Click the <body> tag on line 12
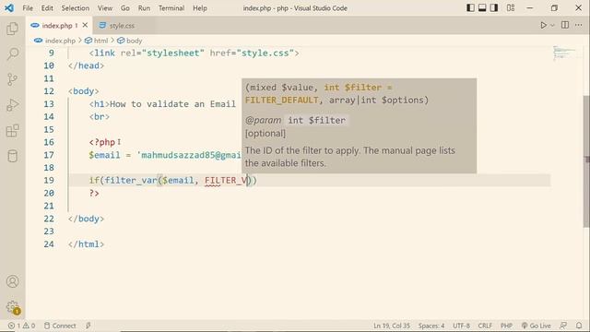590x332 pixels. [x=84, y=91]
